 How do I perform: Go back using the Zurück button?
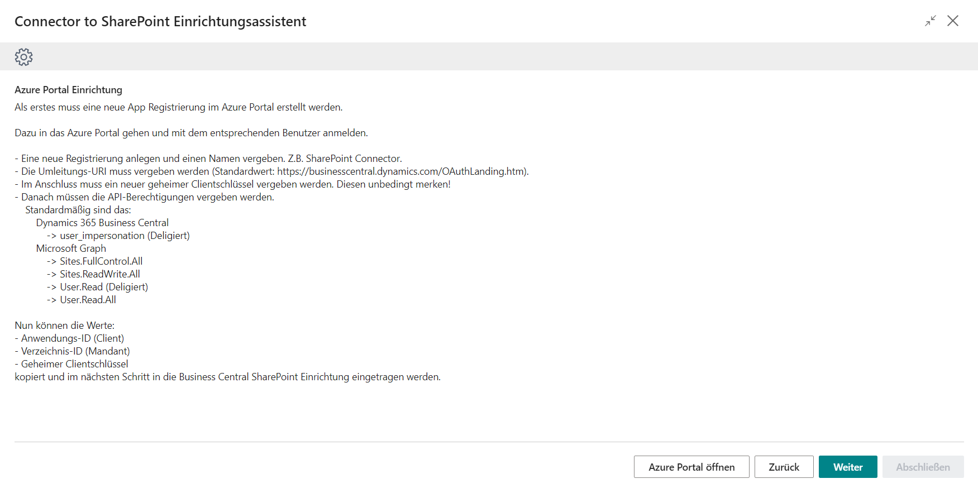point(784,467)
